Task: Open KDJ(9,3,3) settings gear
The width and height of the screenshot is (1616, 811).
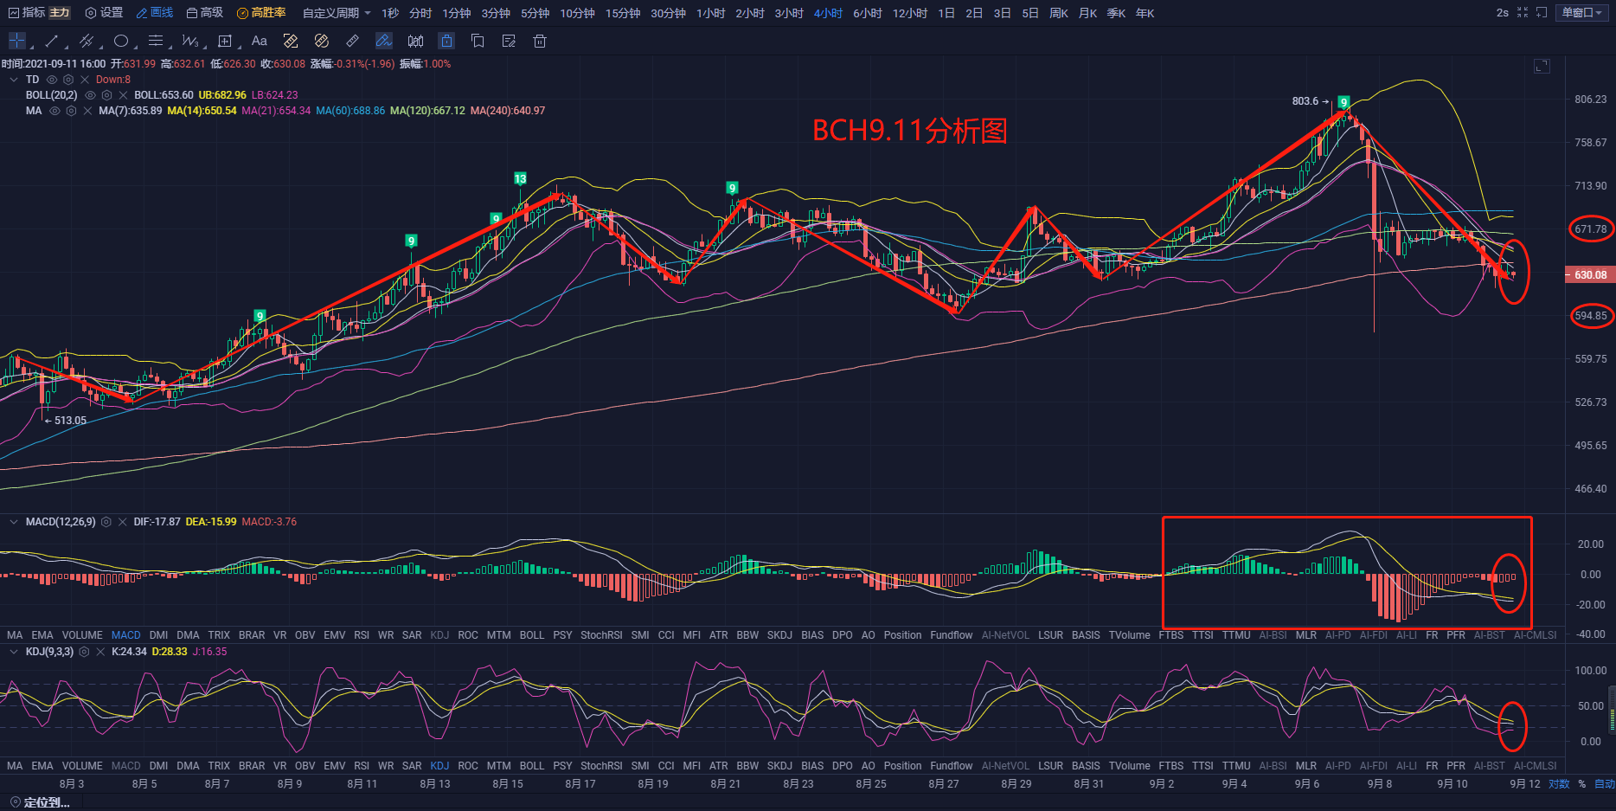Action: (x=84, y=652)
